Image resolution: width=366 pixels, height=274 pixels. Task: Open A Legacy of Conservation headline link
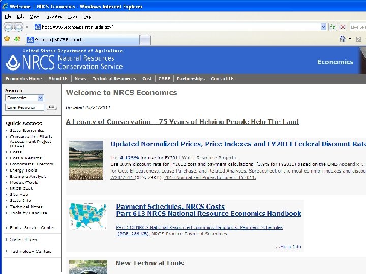point(182,122)
